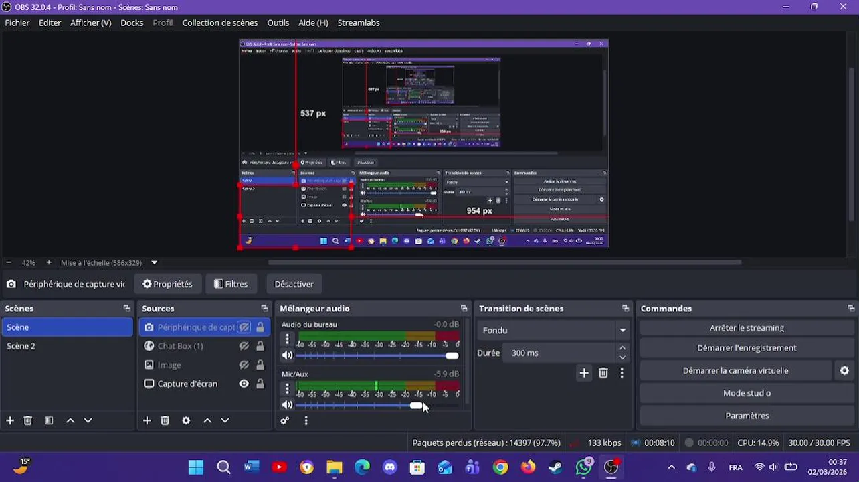Image resolution: width=859 pixels, height=482 pixels.
Task: Enable Mode studio
Action: (747, 393)
